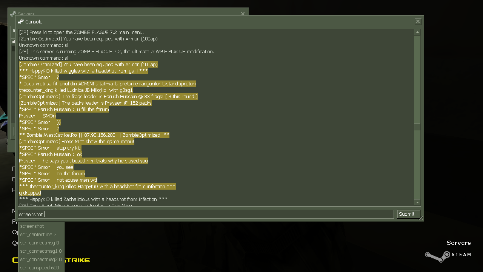Click the line 'thecounter_king killed Ludnica JB Milojko. with g3sg1'
This screenshot has width=483, height=272.
click(x=76, y=90)
